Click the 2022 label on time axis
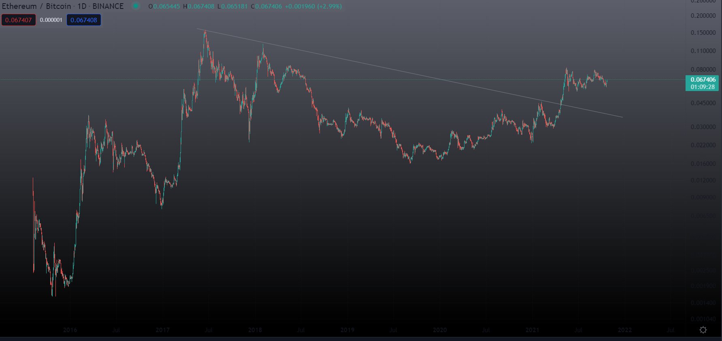 (x=624, y=330)
